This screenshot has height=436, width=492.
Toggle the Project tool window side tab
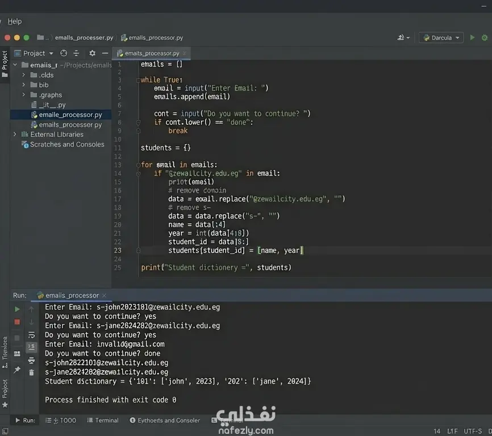click(5, 64)
